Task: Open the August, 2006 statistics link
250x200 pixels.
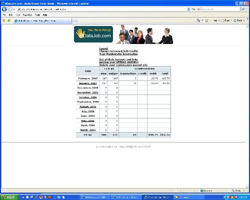Action: coord(88,106)
